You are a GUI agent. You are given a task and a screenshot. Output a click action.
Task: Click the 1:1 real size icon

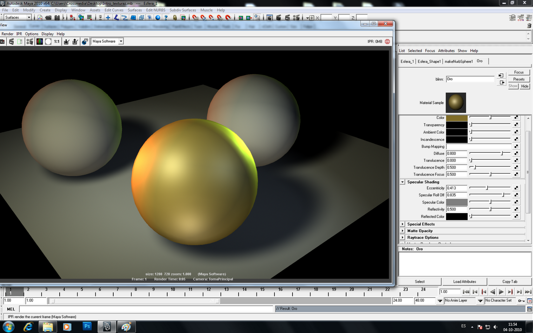56,41
